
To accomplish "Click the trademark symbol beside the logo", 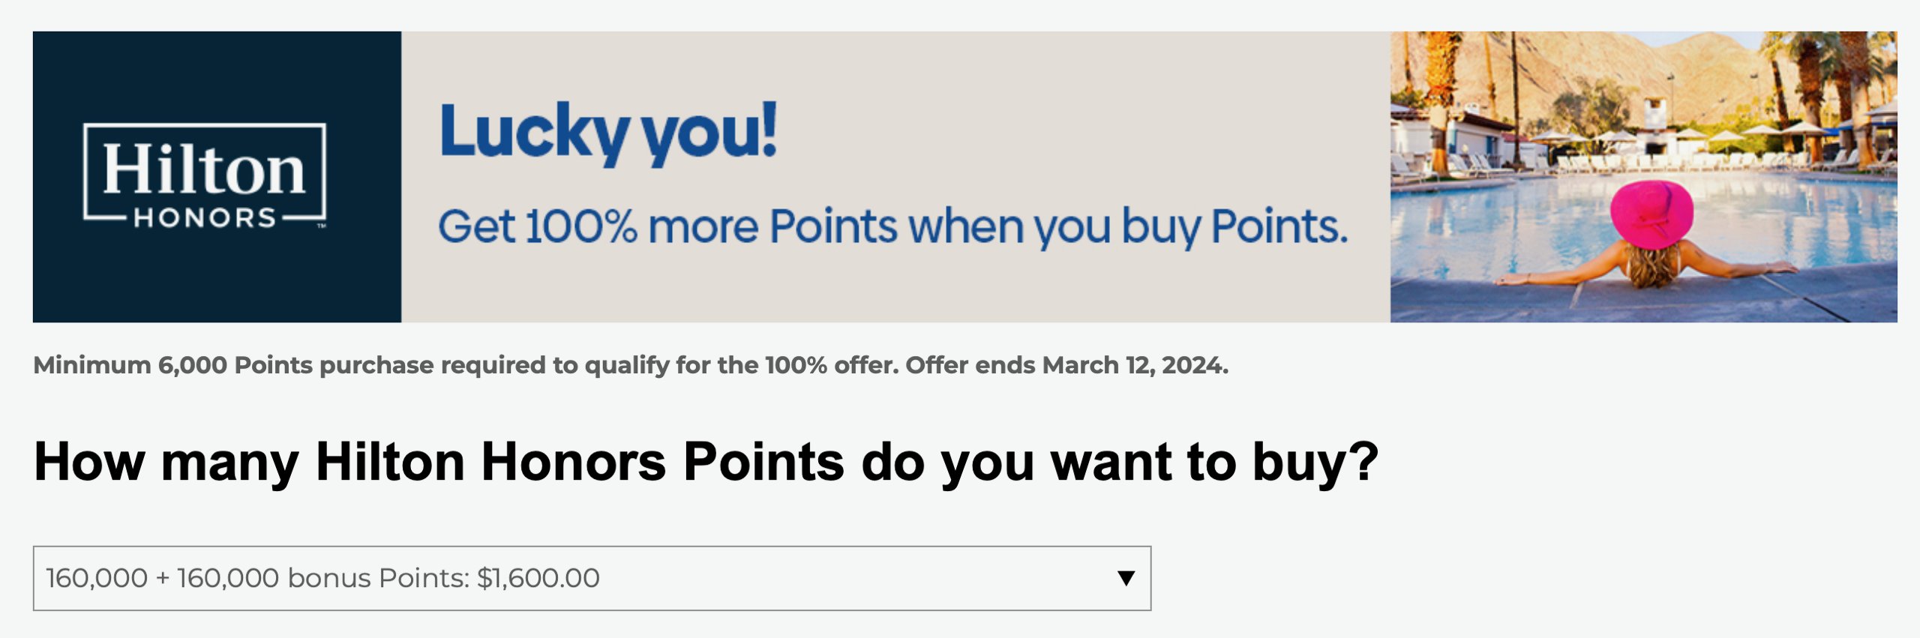I will (321, 225).
